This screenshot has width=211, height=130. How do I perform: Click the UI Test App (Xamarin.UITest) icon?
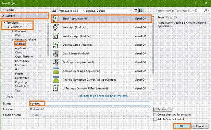click(56, 88)
